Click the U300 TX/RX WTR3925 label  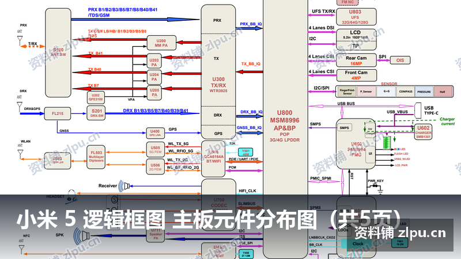tap(218, 85)
